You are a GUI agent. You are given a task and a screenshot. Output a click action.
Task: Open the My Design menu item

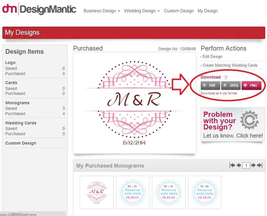click(208, 11)
